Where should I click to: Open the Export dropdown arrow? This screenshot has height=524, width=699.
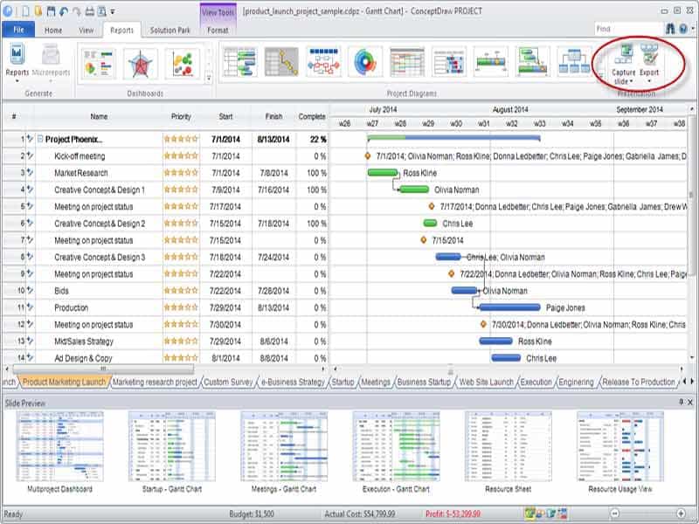pyautogui.click(x=649, y=79)
